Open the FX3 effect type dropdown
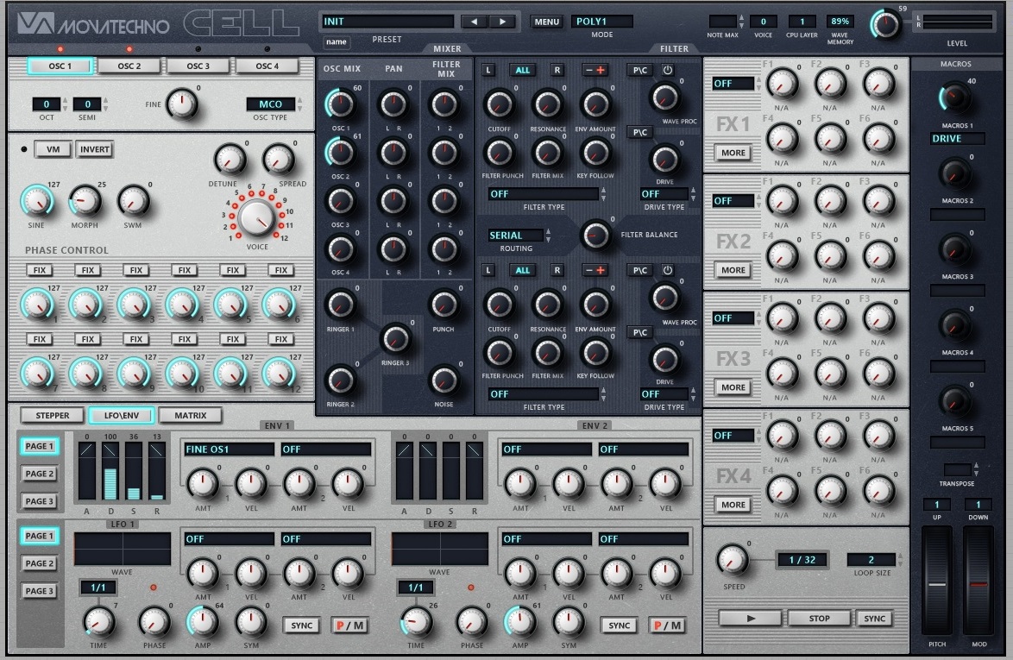Screen dimensions: 1013x660 733,317
